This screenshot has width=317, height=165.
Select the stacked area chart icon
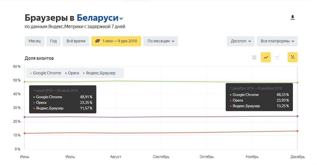(x=254, y=57)
